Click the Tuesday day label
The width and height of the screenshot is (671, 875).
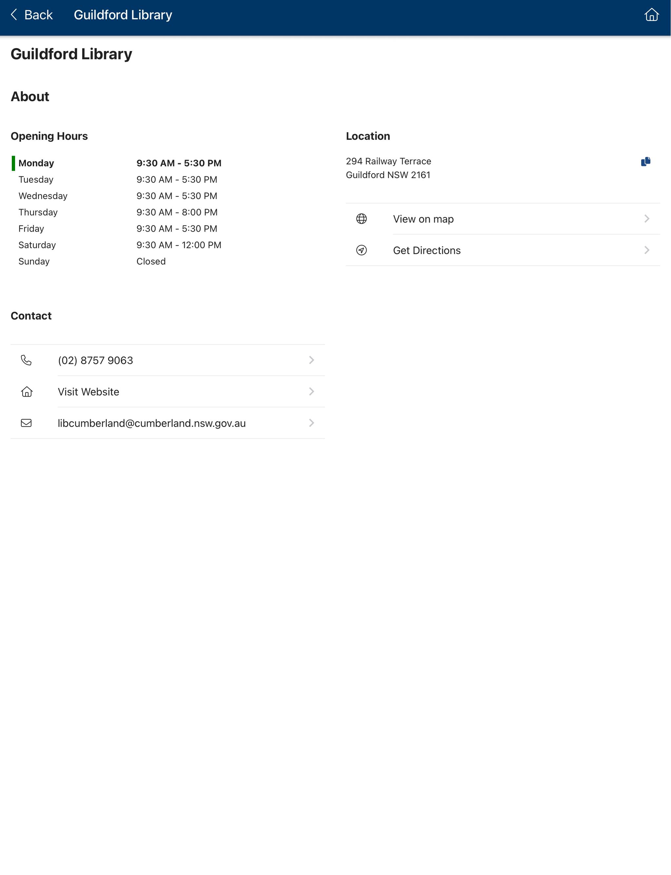tap(36, 180)
